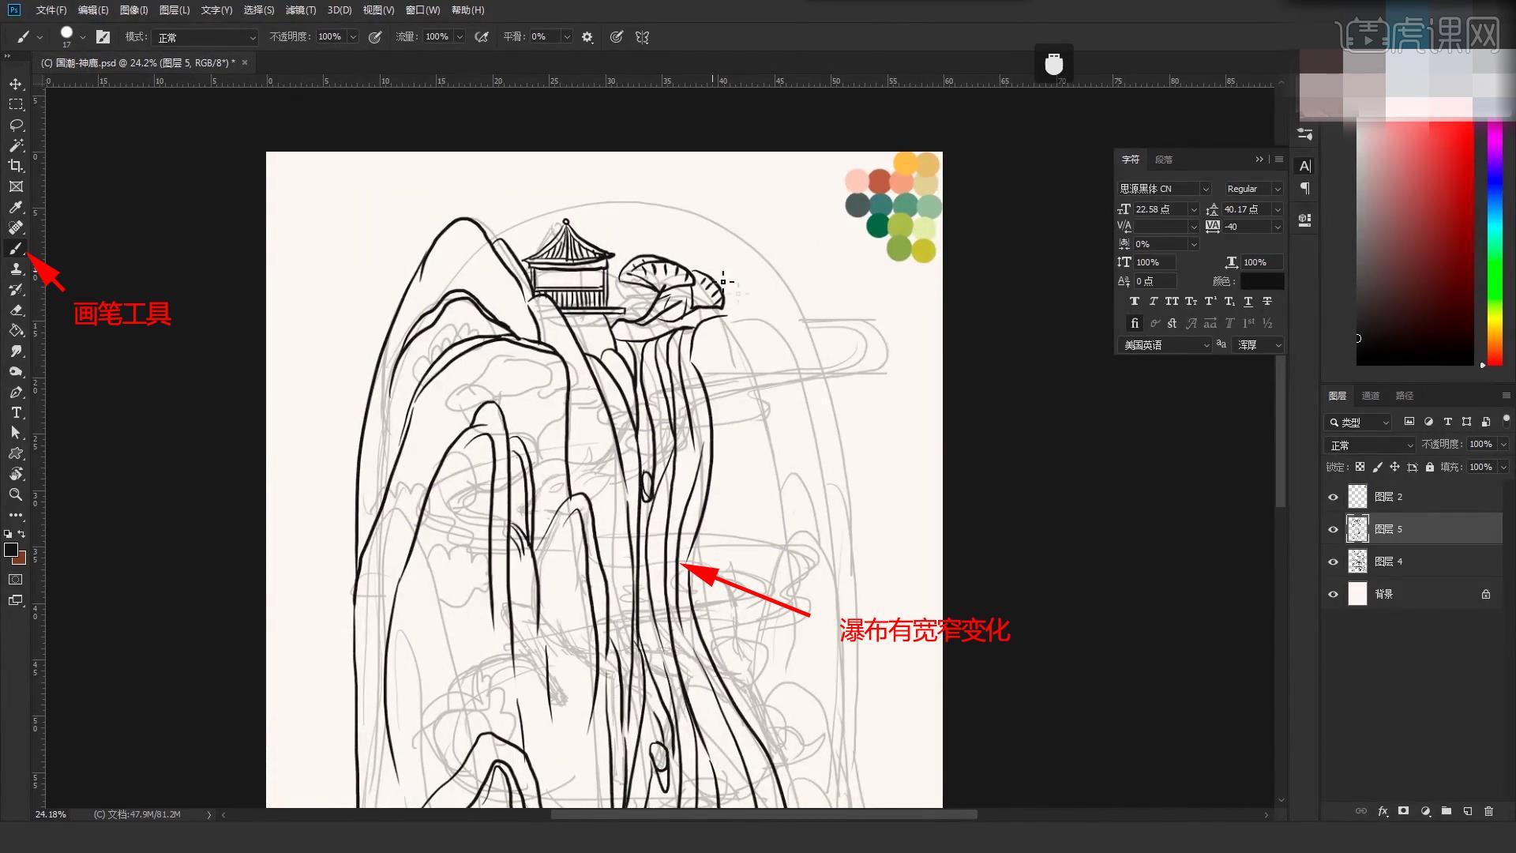Click the font size 22.58 点 field
The image size is (1516, 853).
pyautogui.click(x=1161, y=209)
